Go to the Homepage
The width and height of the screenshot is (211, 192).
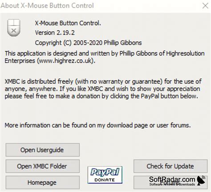tap(43, 183)
